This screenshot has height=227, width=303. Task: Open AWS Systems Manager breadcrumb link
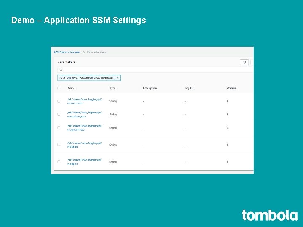[66, 52]
